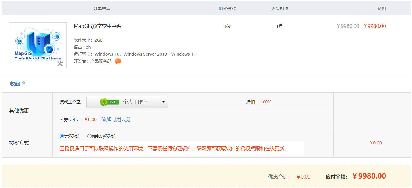Screen dimensions: 412x188
Task: Click the strikethrough original price ¥9980.00
Action: 348,26
